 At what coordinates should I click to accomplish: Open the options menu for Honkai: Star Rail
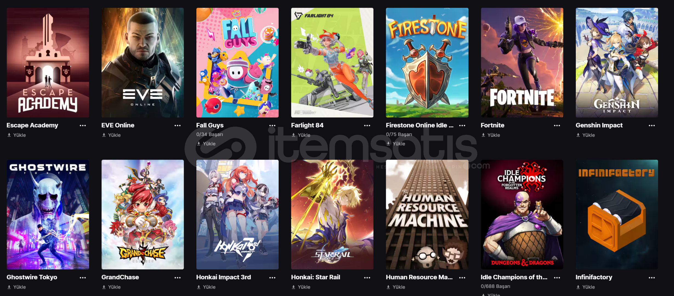(367, 278)
